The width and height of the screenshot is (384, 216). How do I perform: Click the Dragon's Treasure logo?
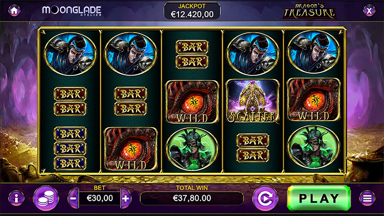(310, 11)
